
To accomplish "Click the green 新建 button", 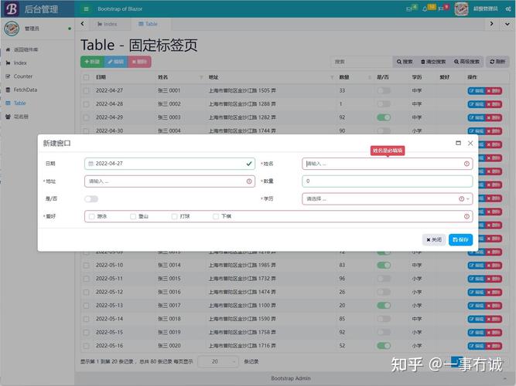I will tap(92, 62).
